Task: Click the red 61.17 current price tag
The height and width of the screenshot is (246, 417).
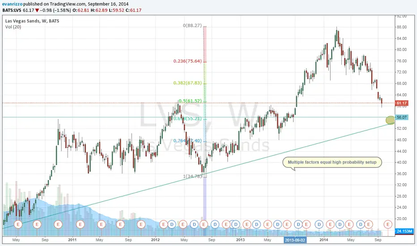Action: point(402,103)
